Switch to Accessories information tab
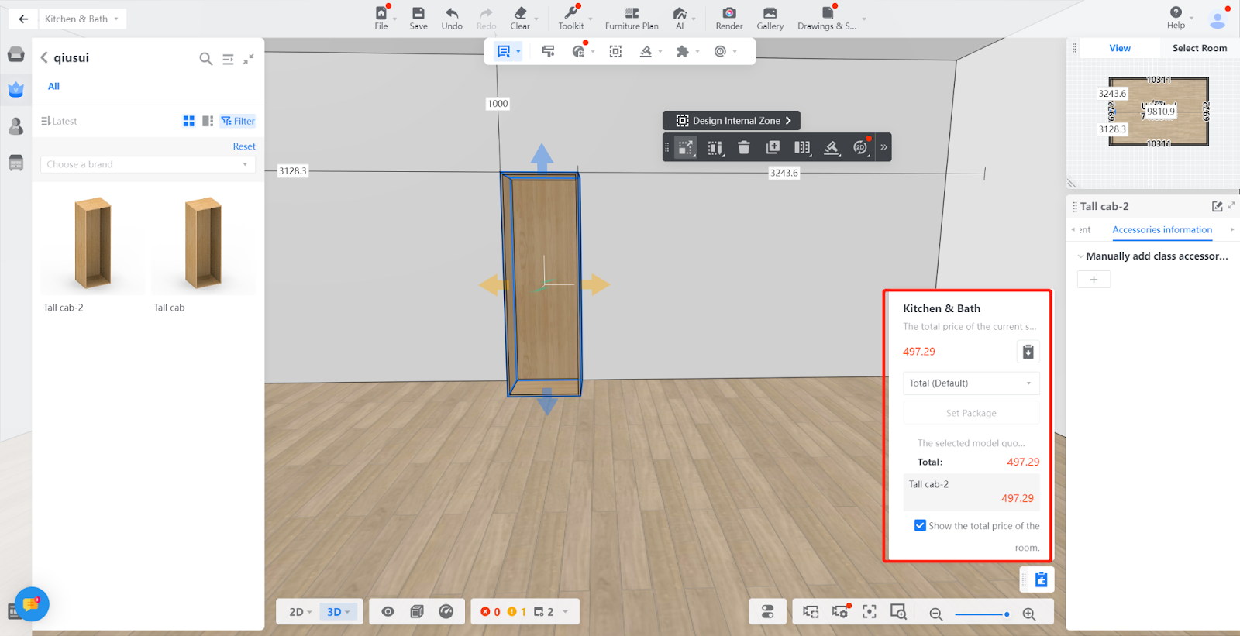Viewport: 1240px width, 636px height. [x=1162, y=230]
